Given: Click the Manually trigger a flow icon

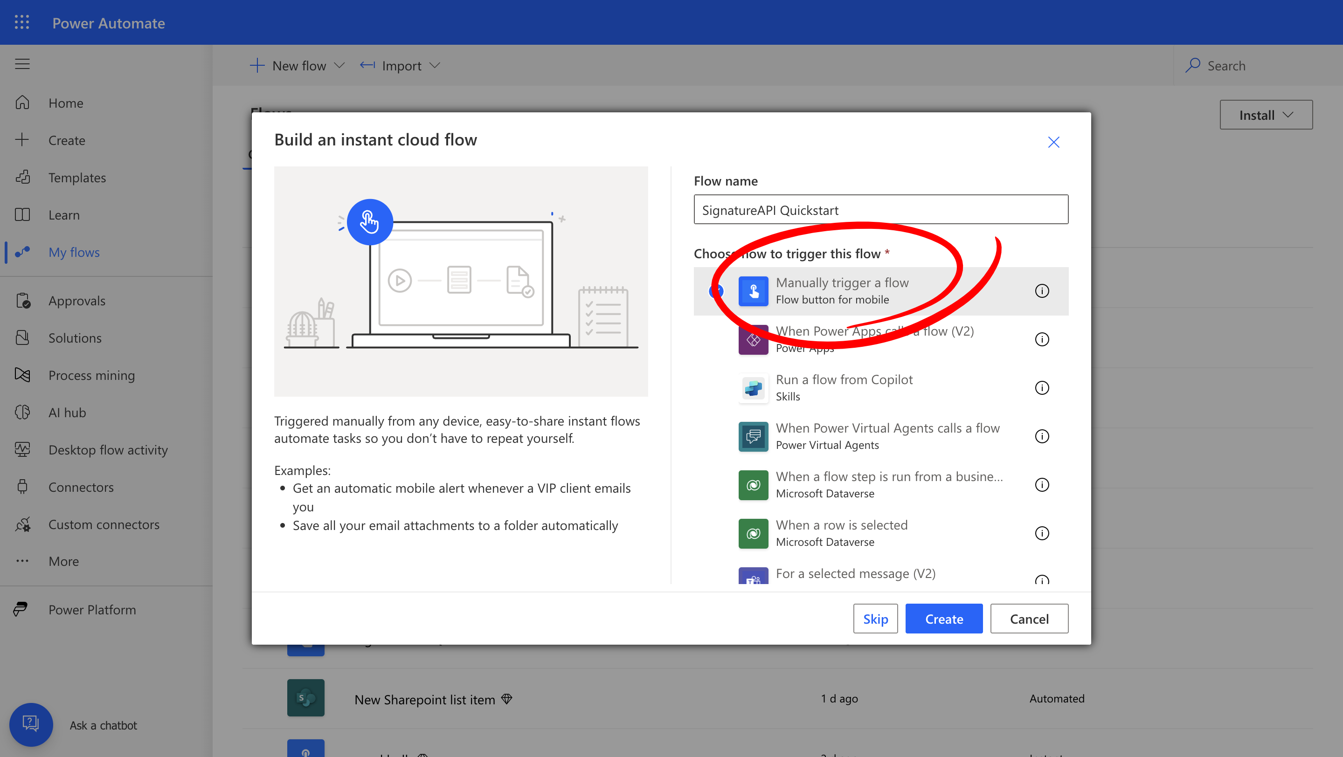Looking at the screenshot, I should [x=753, y=291].
